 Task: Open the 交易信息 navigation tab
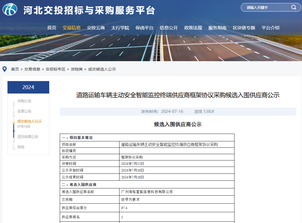[x=72, y=28]
